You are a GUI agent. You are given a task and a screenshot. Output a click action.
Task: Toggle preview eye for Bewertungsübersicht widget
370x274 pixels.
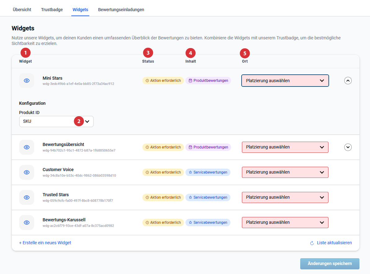[x=27, y=147]
